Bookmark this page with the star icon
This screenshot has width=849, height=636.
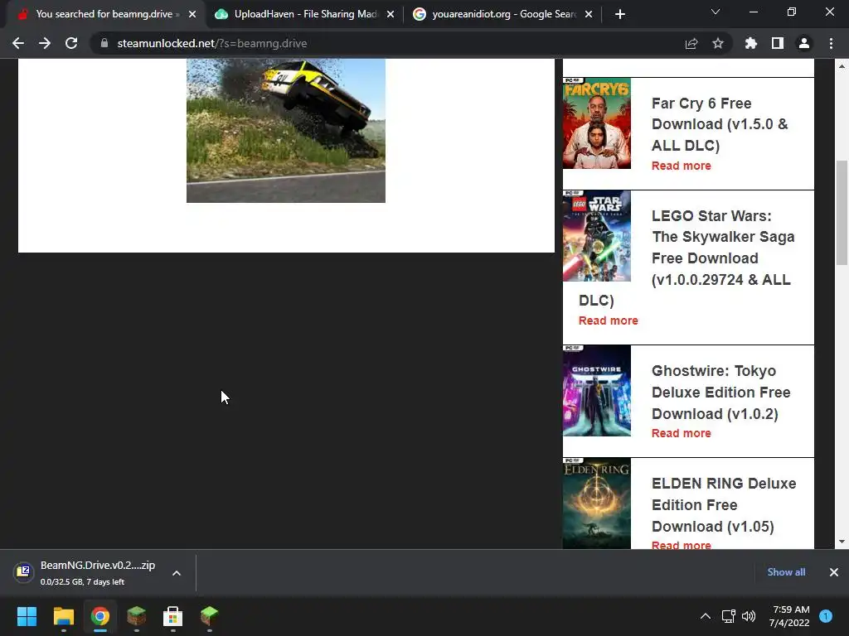tap(718, 43)
